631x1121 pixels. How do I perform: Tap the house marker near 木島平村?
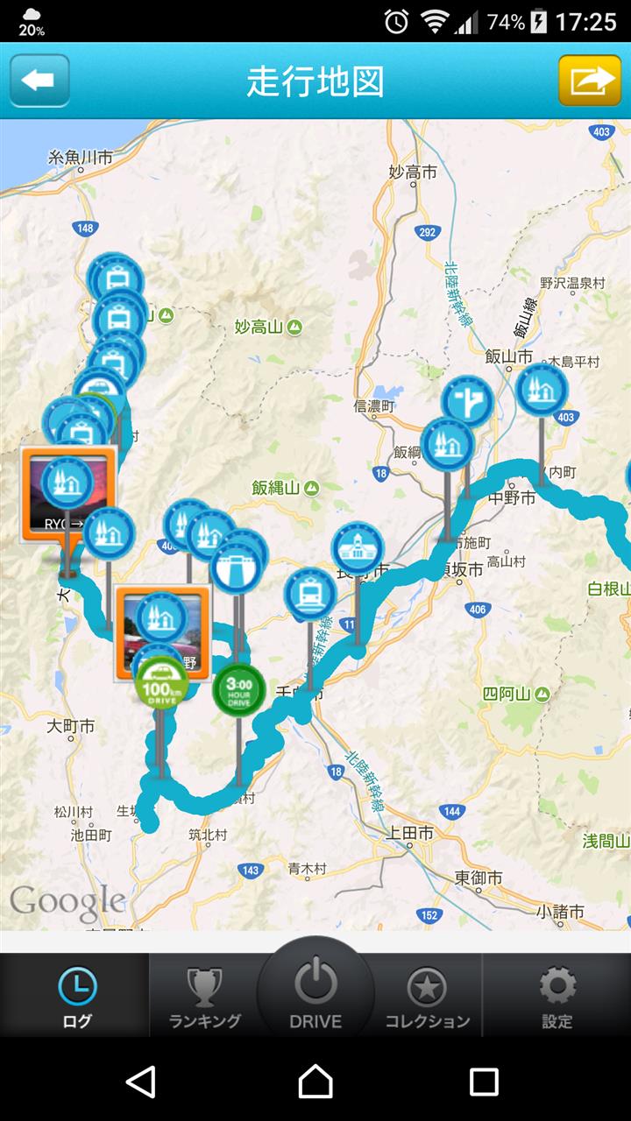(x=542, y=390)
